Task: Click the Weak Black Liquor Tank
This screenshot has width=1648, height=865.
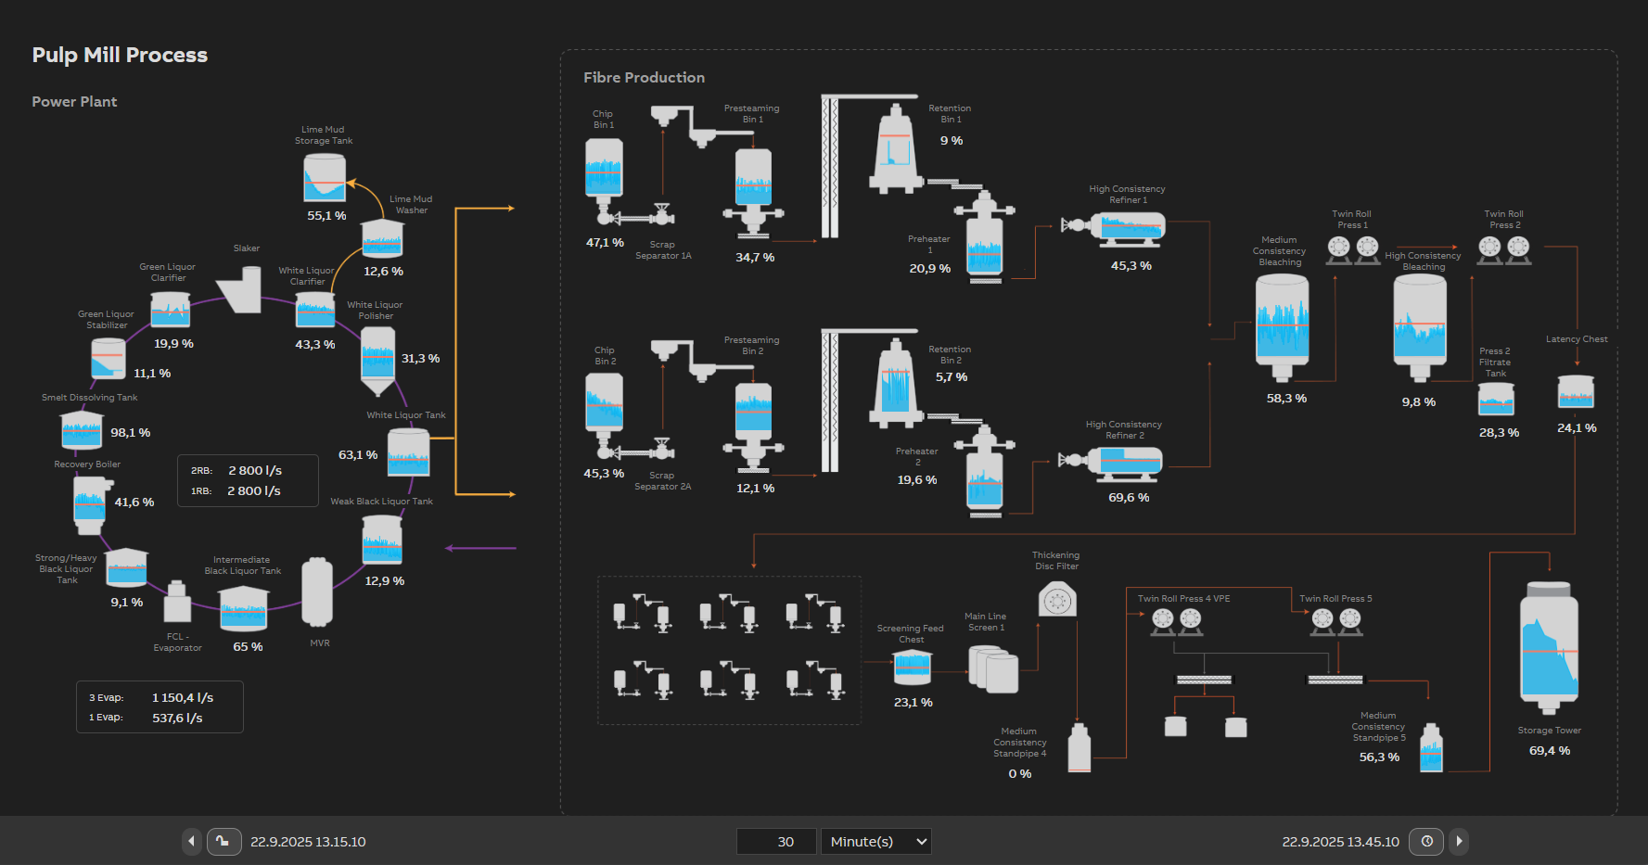Action: pyautogui.click(x=382, y=541)
